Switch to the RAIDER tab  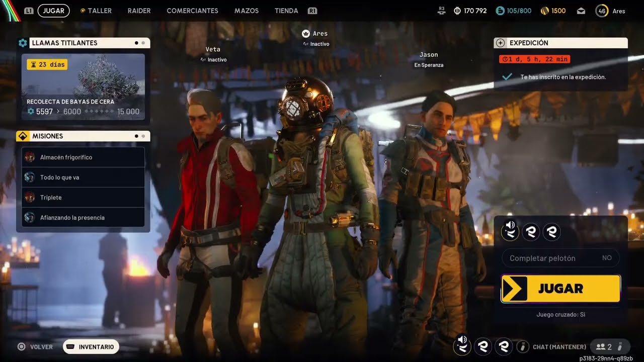click(x=139, y=11)
